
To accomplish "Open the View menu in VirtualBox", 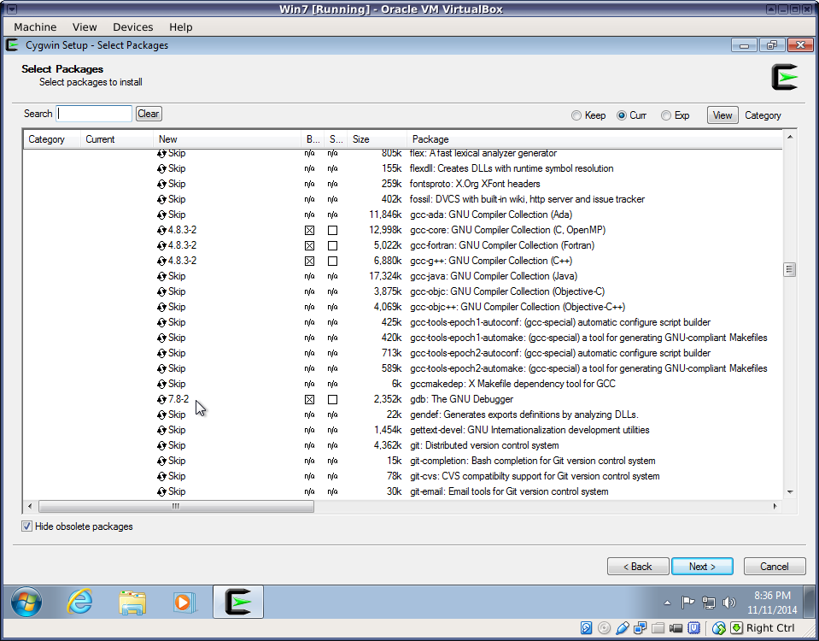I will coord(85,26).
